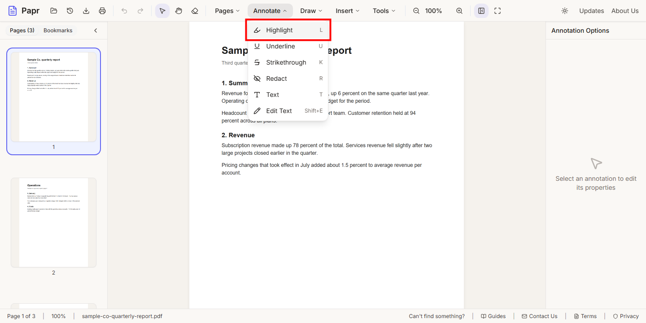Open the About Us link
This screenshot has height=323, width=646.
(625, 11)
